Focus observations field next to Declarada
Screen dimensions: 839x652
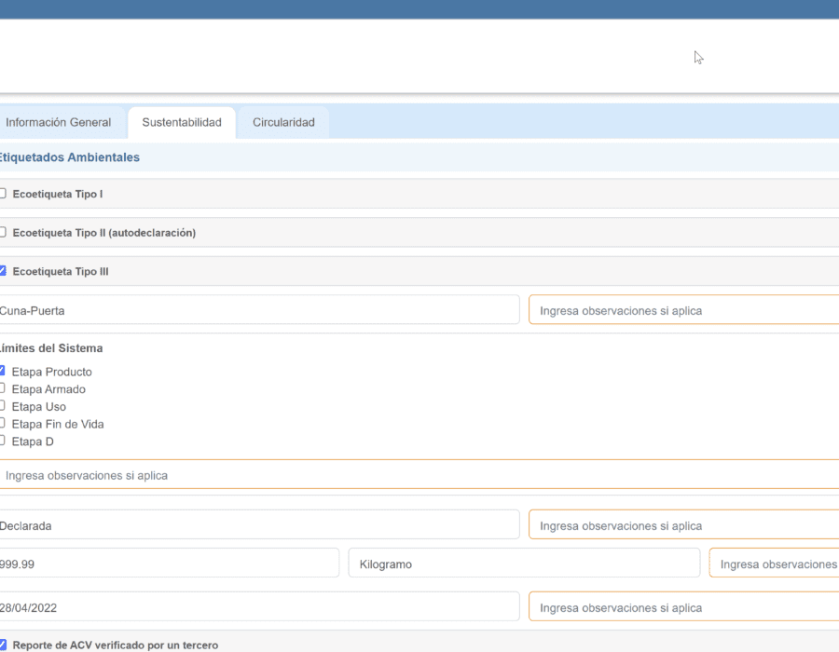click(x=683, y=525)
